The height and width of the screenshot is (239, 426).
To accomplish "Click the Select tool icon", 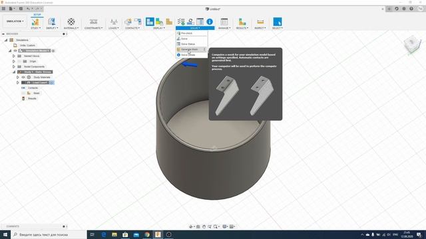I will (x=278, y=21).
